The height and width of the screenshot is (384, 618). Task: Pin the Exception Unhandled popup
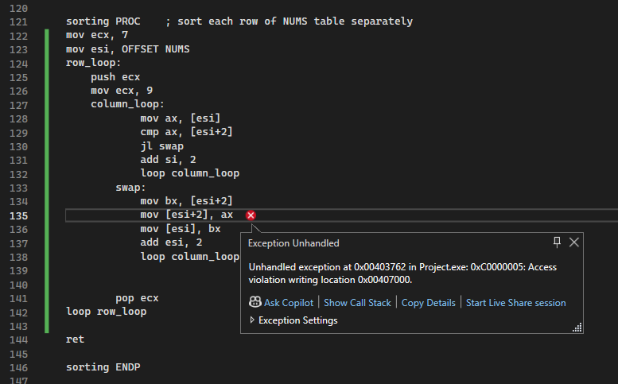click(557, 242)
